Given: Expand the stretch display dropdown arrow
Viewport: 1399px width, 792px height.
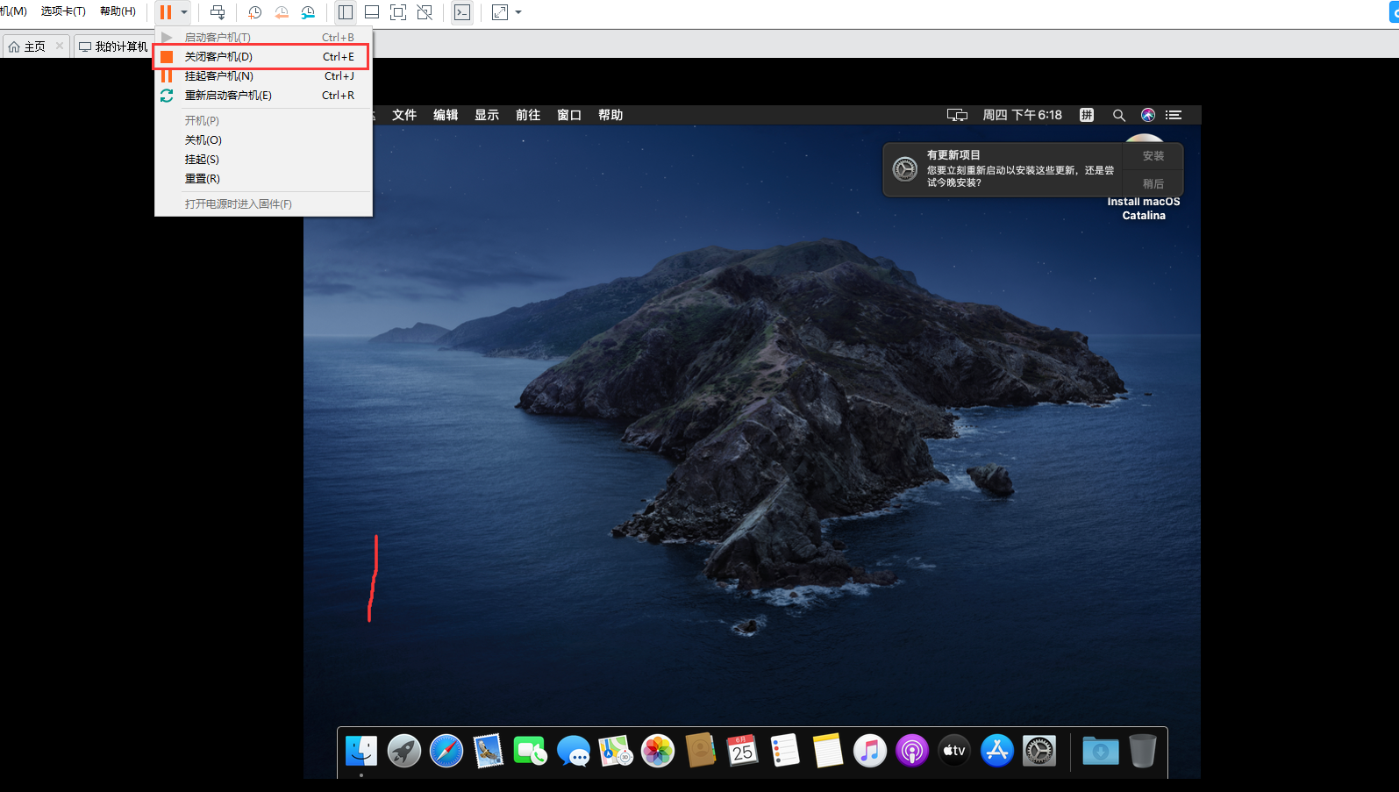Looking at the screenshot, I should 518,12.
